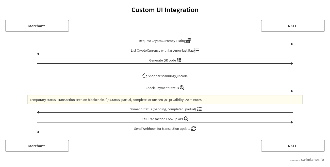The width and height of the screenshot is (330, 167).
Task: Select the bottom Merchant actor box
Action: point(37,146)
